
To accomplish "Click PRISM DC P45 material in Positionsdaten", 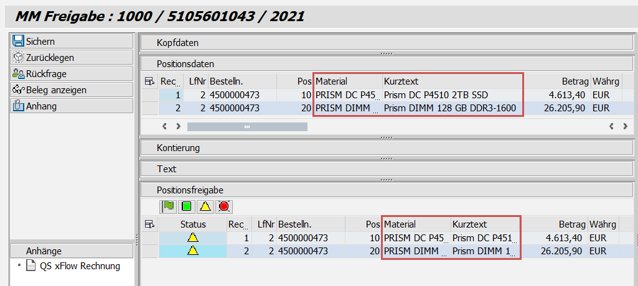I will pos(348,95).
